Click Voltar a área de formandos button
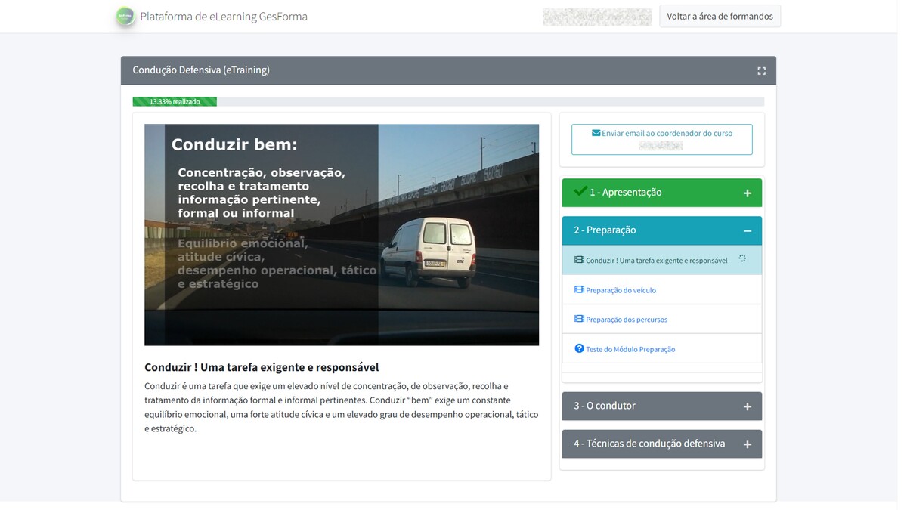 point(720,17)
